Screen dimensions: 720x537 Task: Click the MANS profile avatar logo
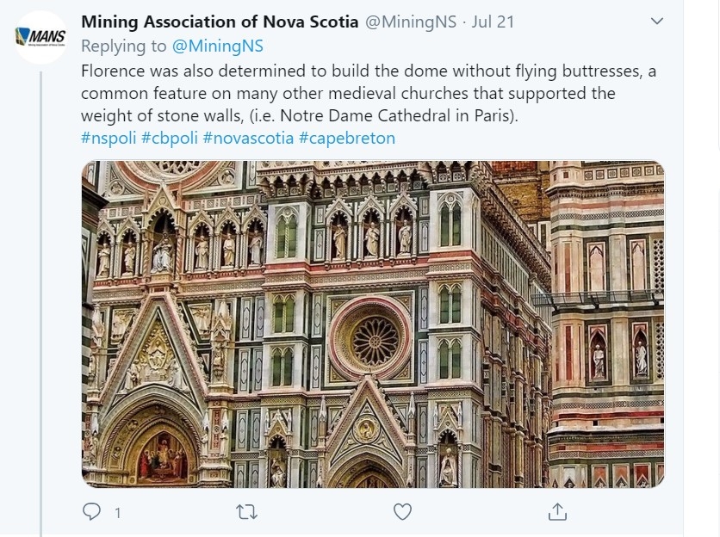[x=40, y=38]
